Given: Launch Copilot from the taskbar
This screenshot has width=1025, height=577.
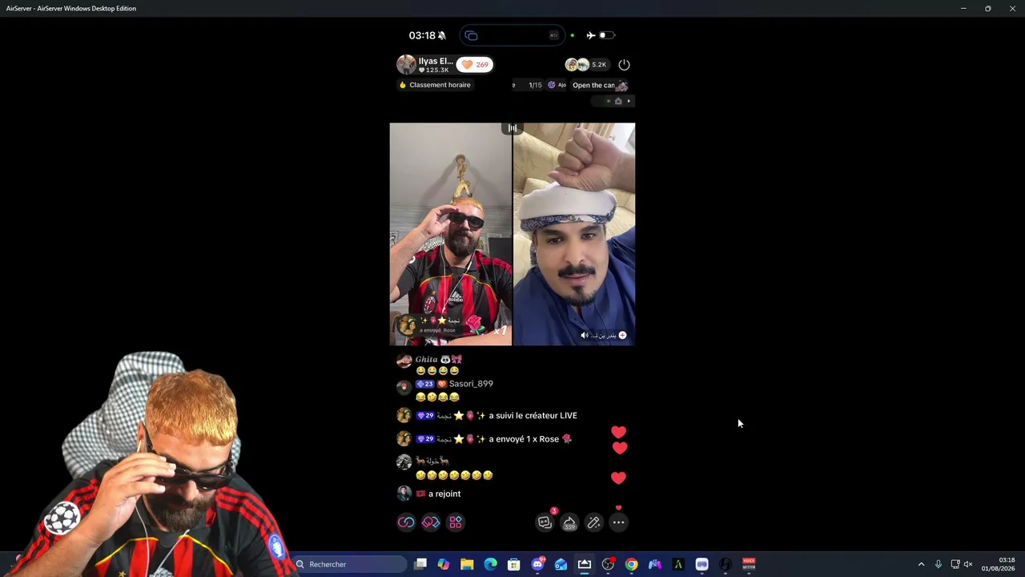Looking at the screenshot, I should [x=444, y=564].
